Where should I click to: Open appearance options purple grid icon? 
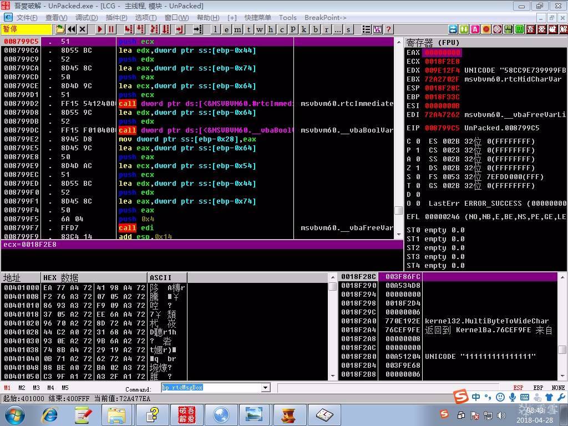pyautogui.click(x=377, y=29)
